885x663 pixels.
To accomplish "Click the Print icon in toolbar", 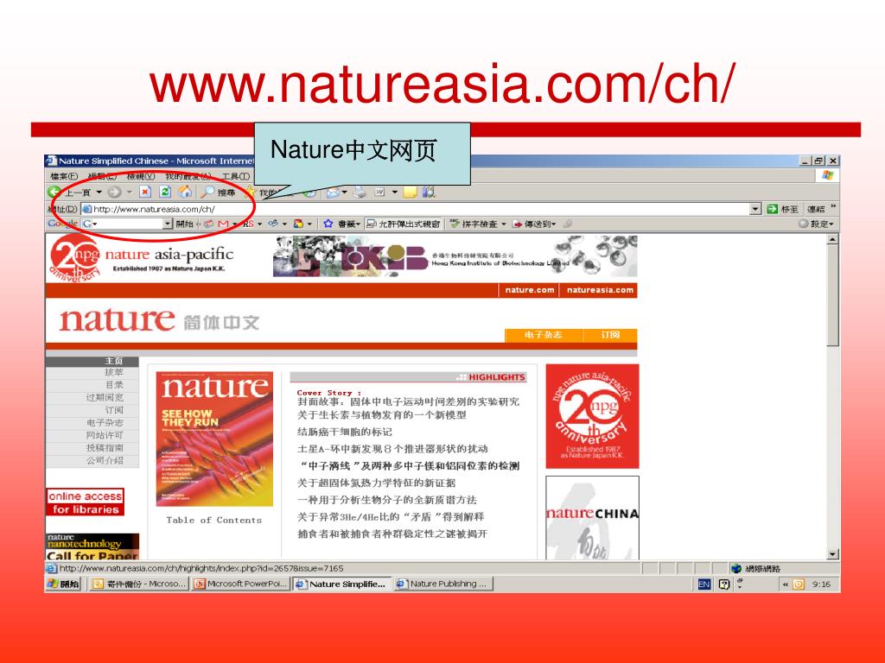I will tap(360, 193).
